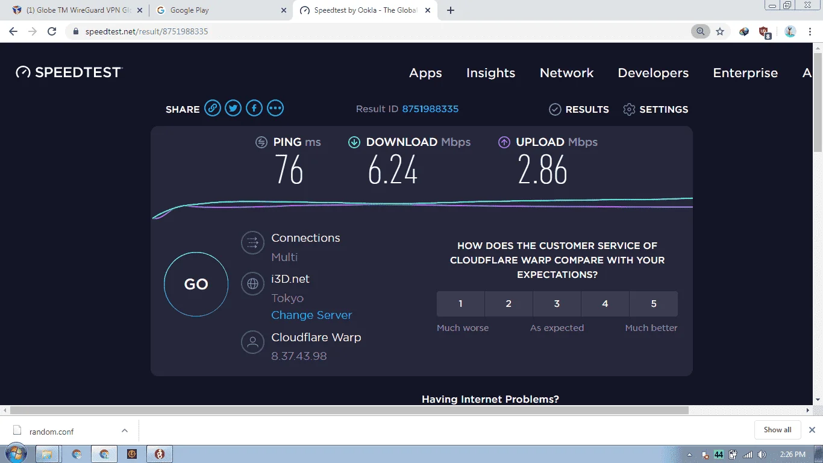Image resolution: width=823 pixels, height=463 pixels.
Task: Open the Network menu
Action: [x=566, y=73]
